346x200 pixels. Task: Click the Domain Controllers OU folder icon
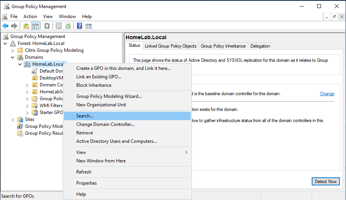pos(35,85)
